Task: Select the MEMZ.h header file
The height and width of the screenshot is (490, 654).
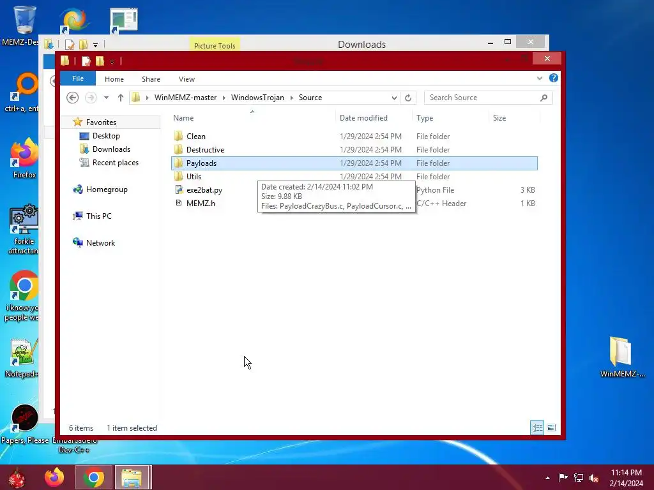Action: tap(200, 203)
